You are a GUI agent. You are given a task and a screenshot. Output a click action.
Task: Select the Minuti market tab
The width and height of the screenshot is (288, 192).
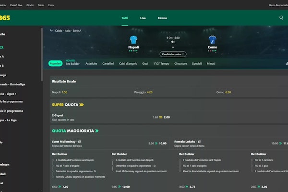[x=211, y=63]
